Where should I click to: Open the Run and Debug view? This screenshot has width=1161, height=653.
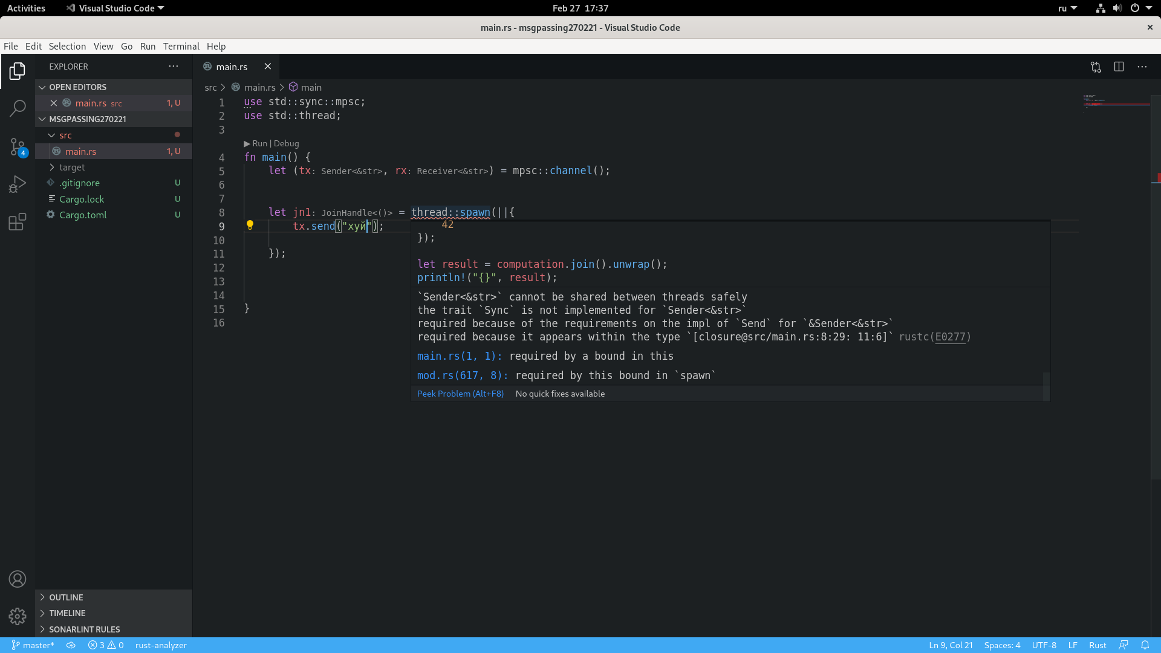18,184
